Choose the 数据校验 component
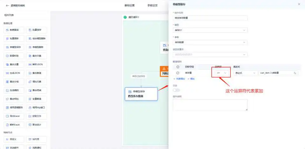The height and width of the screenshot is (149, 305). [x=14, y=56]
